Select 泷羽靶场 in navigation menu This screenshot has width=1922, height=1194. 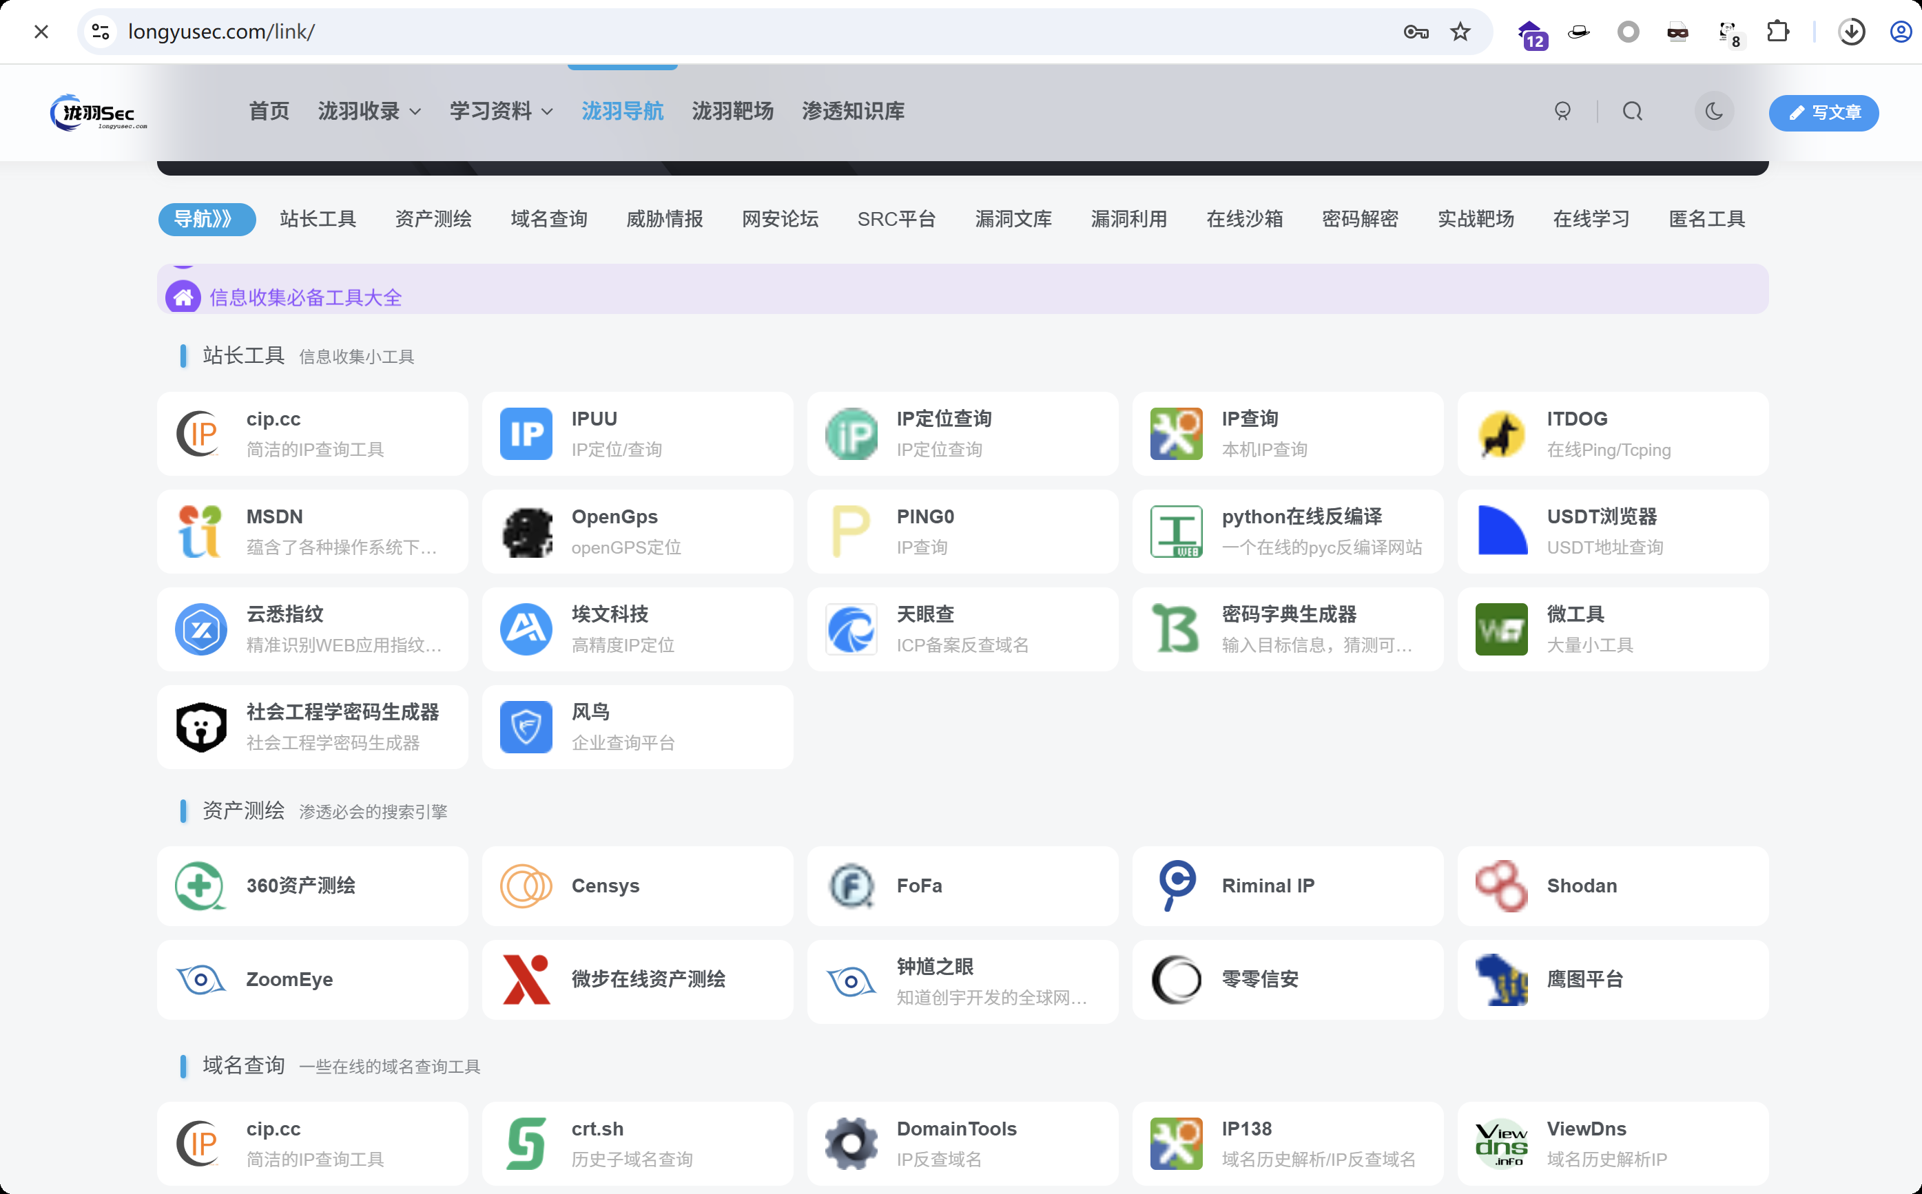pos(732,112)
